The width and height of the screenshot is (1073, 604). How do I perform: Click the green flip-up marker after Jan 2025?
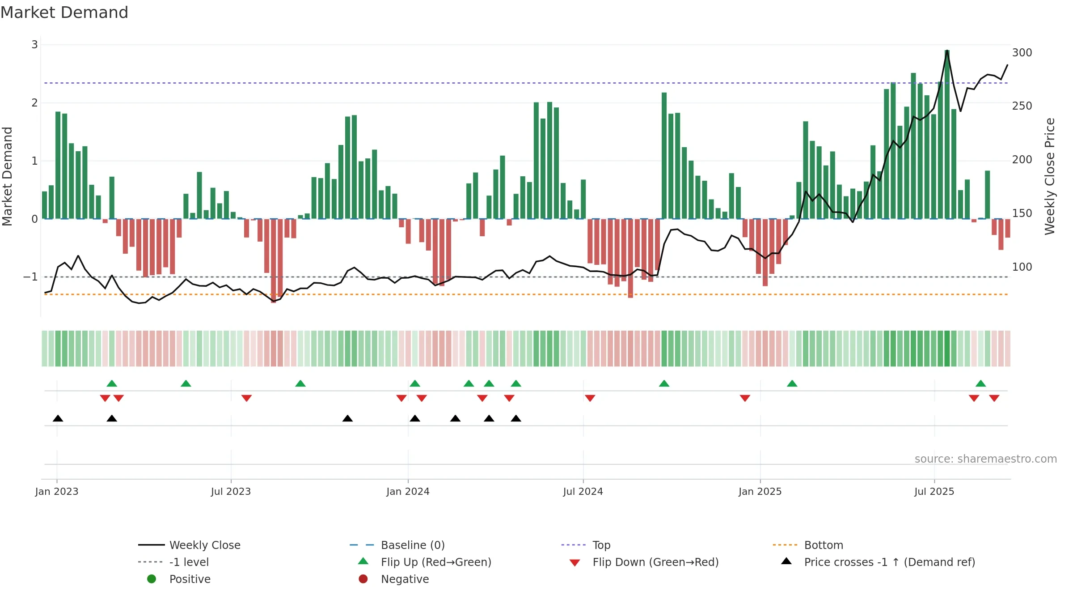click(792, 383)
